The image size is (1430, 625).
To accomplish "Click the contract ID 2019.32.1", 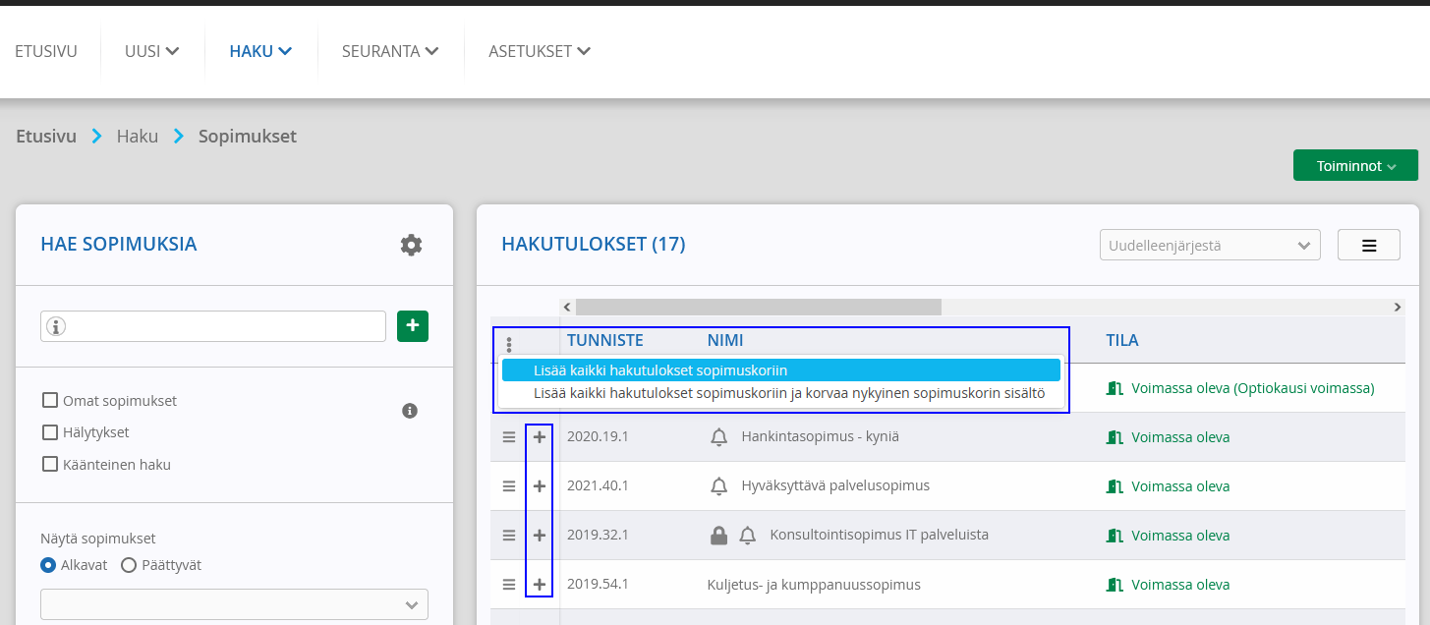I will (598, 536).
